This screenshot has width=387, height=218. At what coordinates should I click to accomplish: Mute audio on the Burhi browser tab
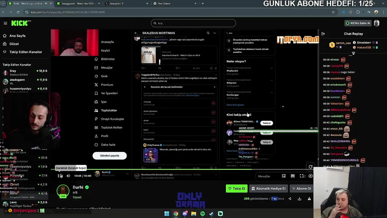point(46,4)
